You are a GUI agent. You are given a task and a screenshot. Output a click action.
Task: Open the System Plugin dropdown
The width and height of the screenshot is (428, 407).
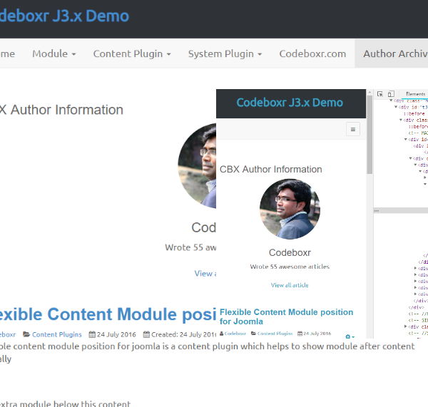tap(225, 53)
